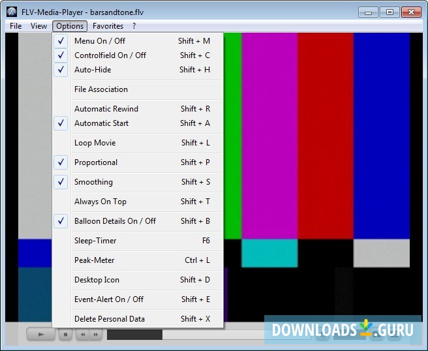Minimize the FLV-Media-Player window

pyautogui.click(x=368, y=12)
